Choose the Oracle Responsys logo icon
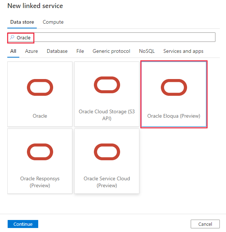Image resolution: width=226 pixels, height=232 pixels. point(40,152)
